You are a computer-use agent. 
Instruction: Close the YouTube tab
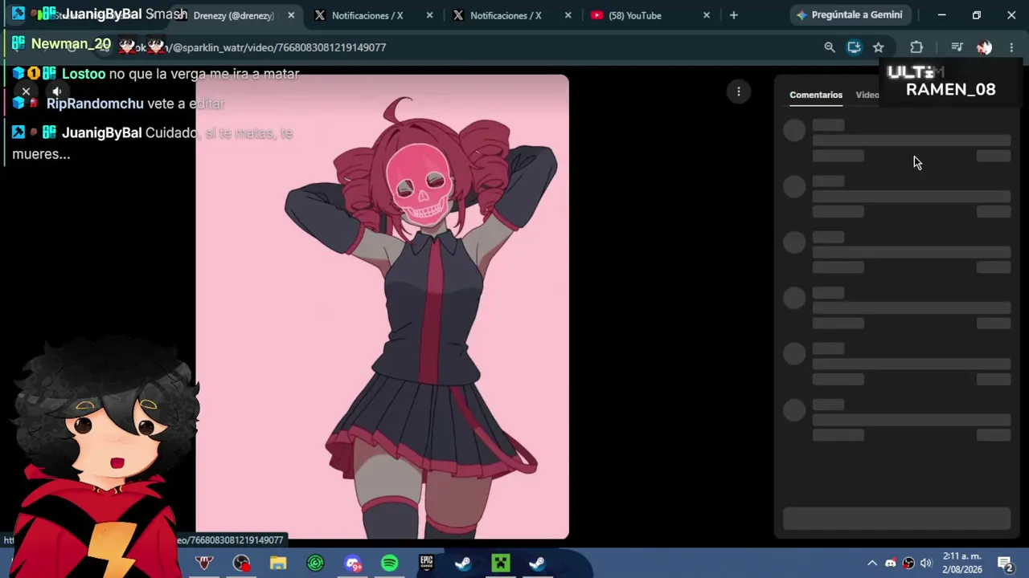(707, 15)
